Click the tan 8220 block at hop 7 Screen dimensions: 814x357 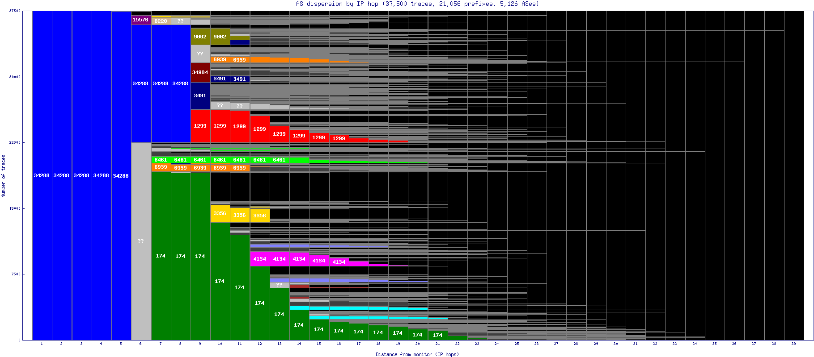tap(161, 21)
